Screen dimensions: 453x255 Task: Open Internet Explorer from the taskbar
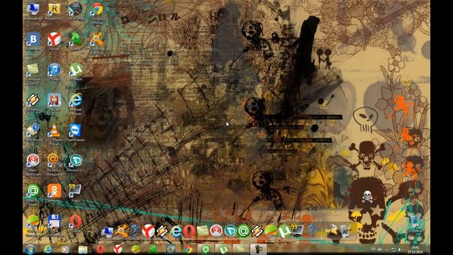[47, 249]
